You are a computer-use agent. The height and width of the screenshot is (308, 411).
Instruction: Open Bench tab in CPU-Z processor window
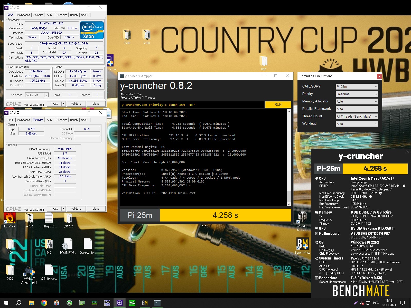(74, 15)
